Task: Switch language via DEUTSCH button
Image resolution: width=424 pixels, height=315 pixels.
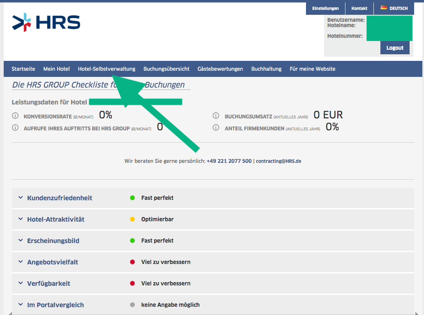Action: click(394, 8)
